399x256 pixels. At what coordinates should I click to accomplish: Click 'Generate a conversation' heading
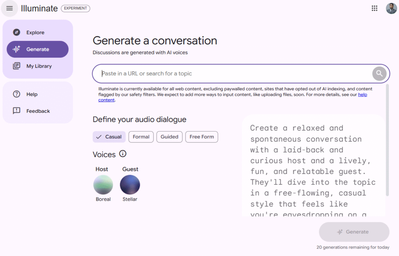[155, 40]
